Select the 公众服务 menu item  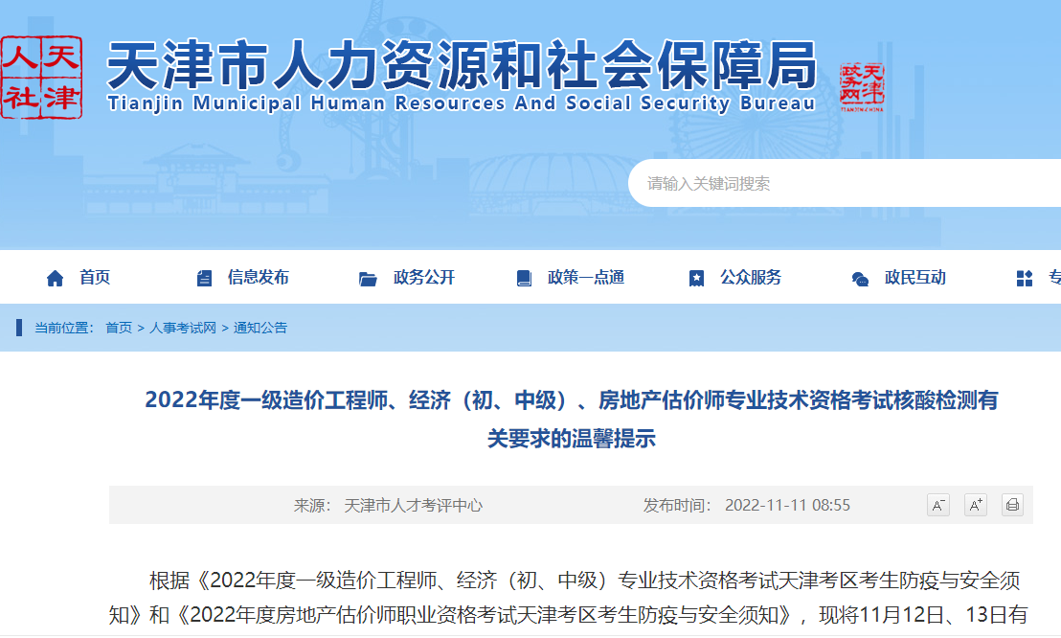coord(751,278)
